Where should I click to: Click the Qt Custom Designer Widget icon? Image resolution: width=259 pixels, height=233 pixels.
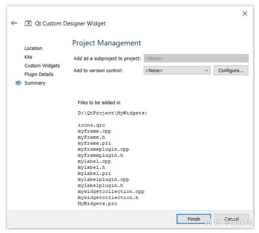28,23
